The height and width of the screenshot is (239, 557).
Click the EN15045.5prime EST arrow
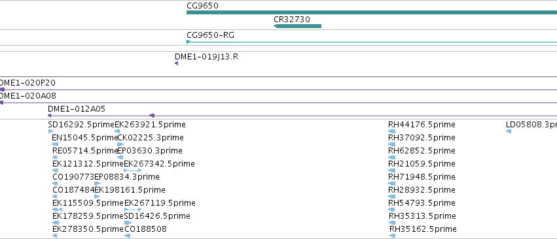[x=55, y=144]
